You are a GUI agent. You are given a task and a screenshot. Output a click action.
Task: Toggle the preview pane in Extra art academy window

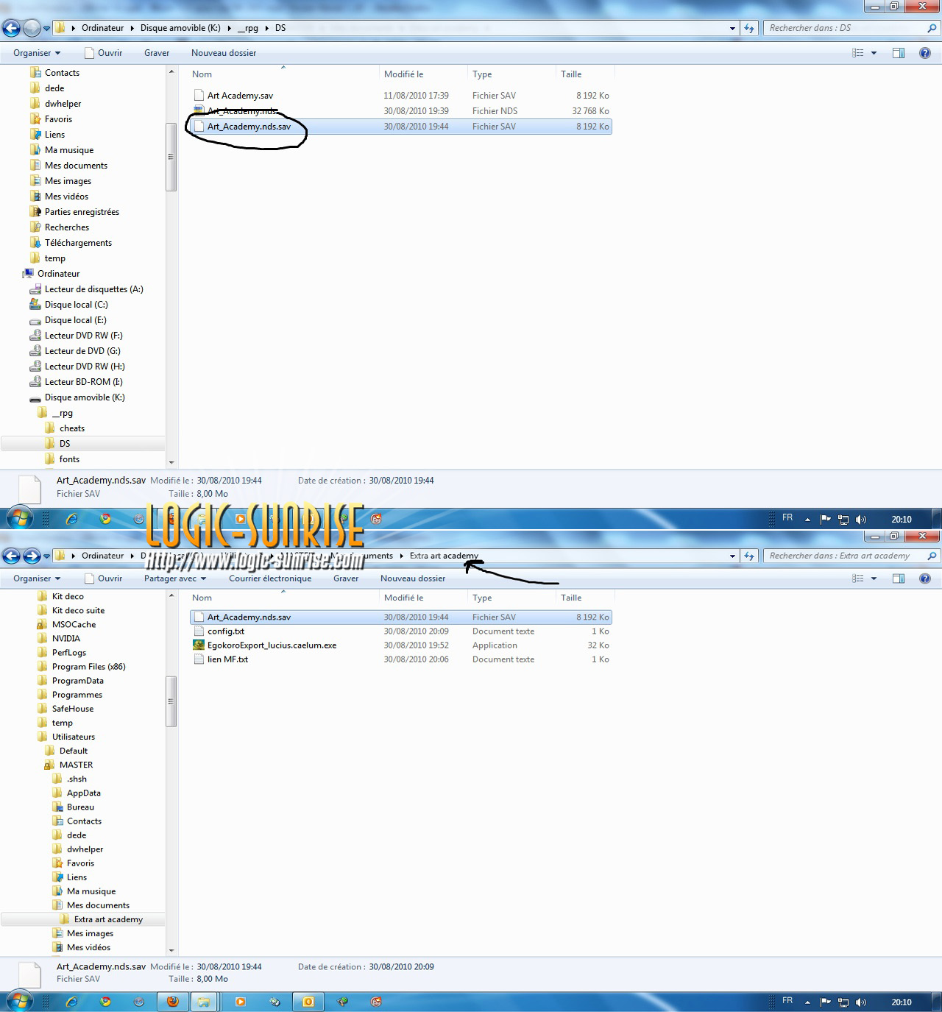coord(899,578)
